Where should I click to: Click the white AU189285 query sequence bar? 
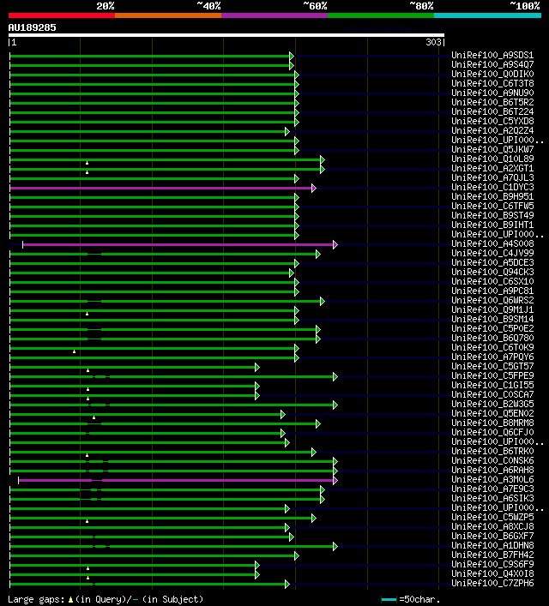[226, 35]
